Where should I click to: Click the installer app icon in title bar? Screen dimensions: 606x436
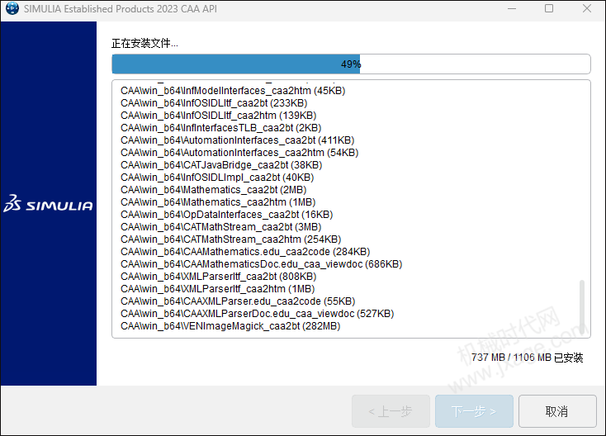click(x=12, y=8)
